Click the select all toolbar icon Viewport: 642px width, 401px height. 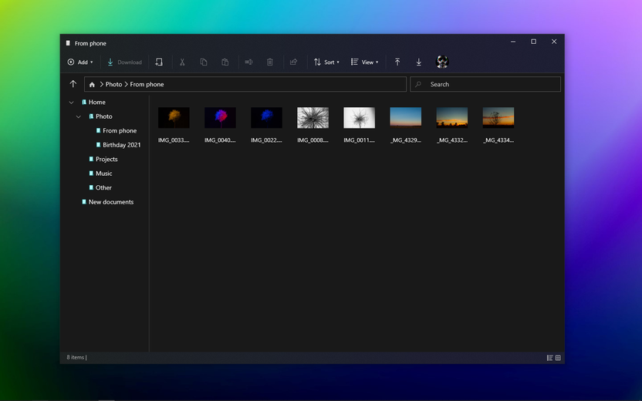click(x=159, y=62)
